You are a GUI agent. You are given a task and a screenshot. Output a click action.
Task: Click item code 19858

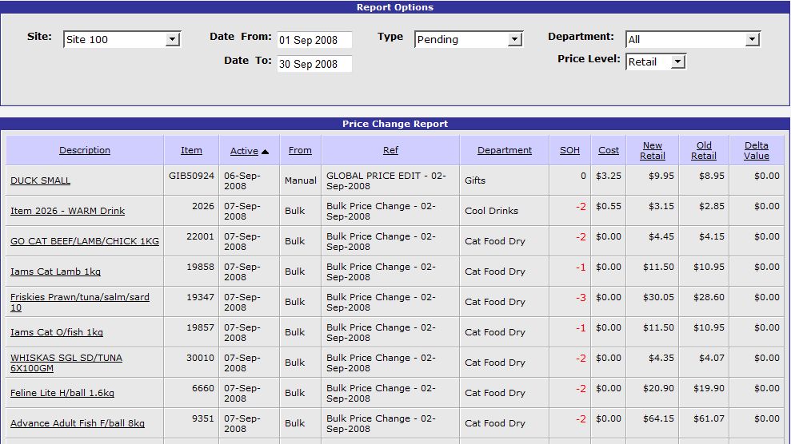(200, 267)
